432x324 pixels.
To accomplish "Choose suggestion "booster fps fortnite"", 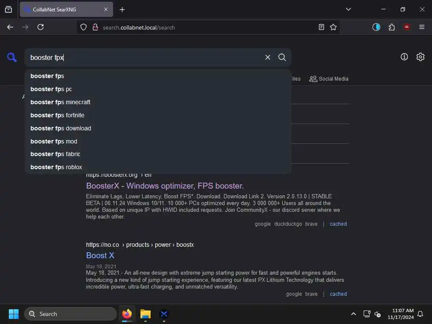I will (x=158, y=115).
